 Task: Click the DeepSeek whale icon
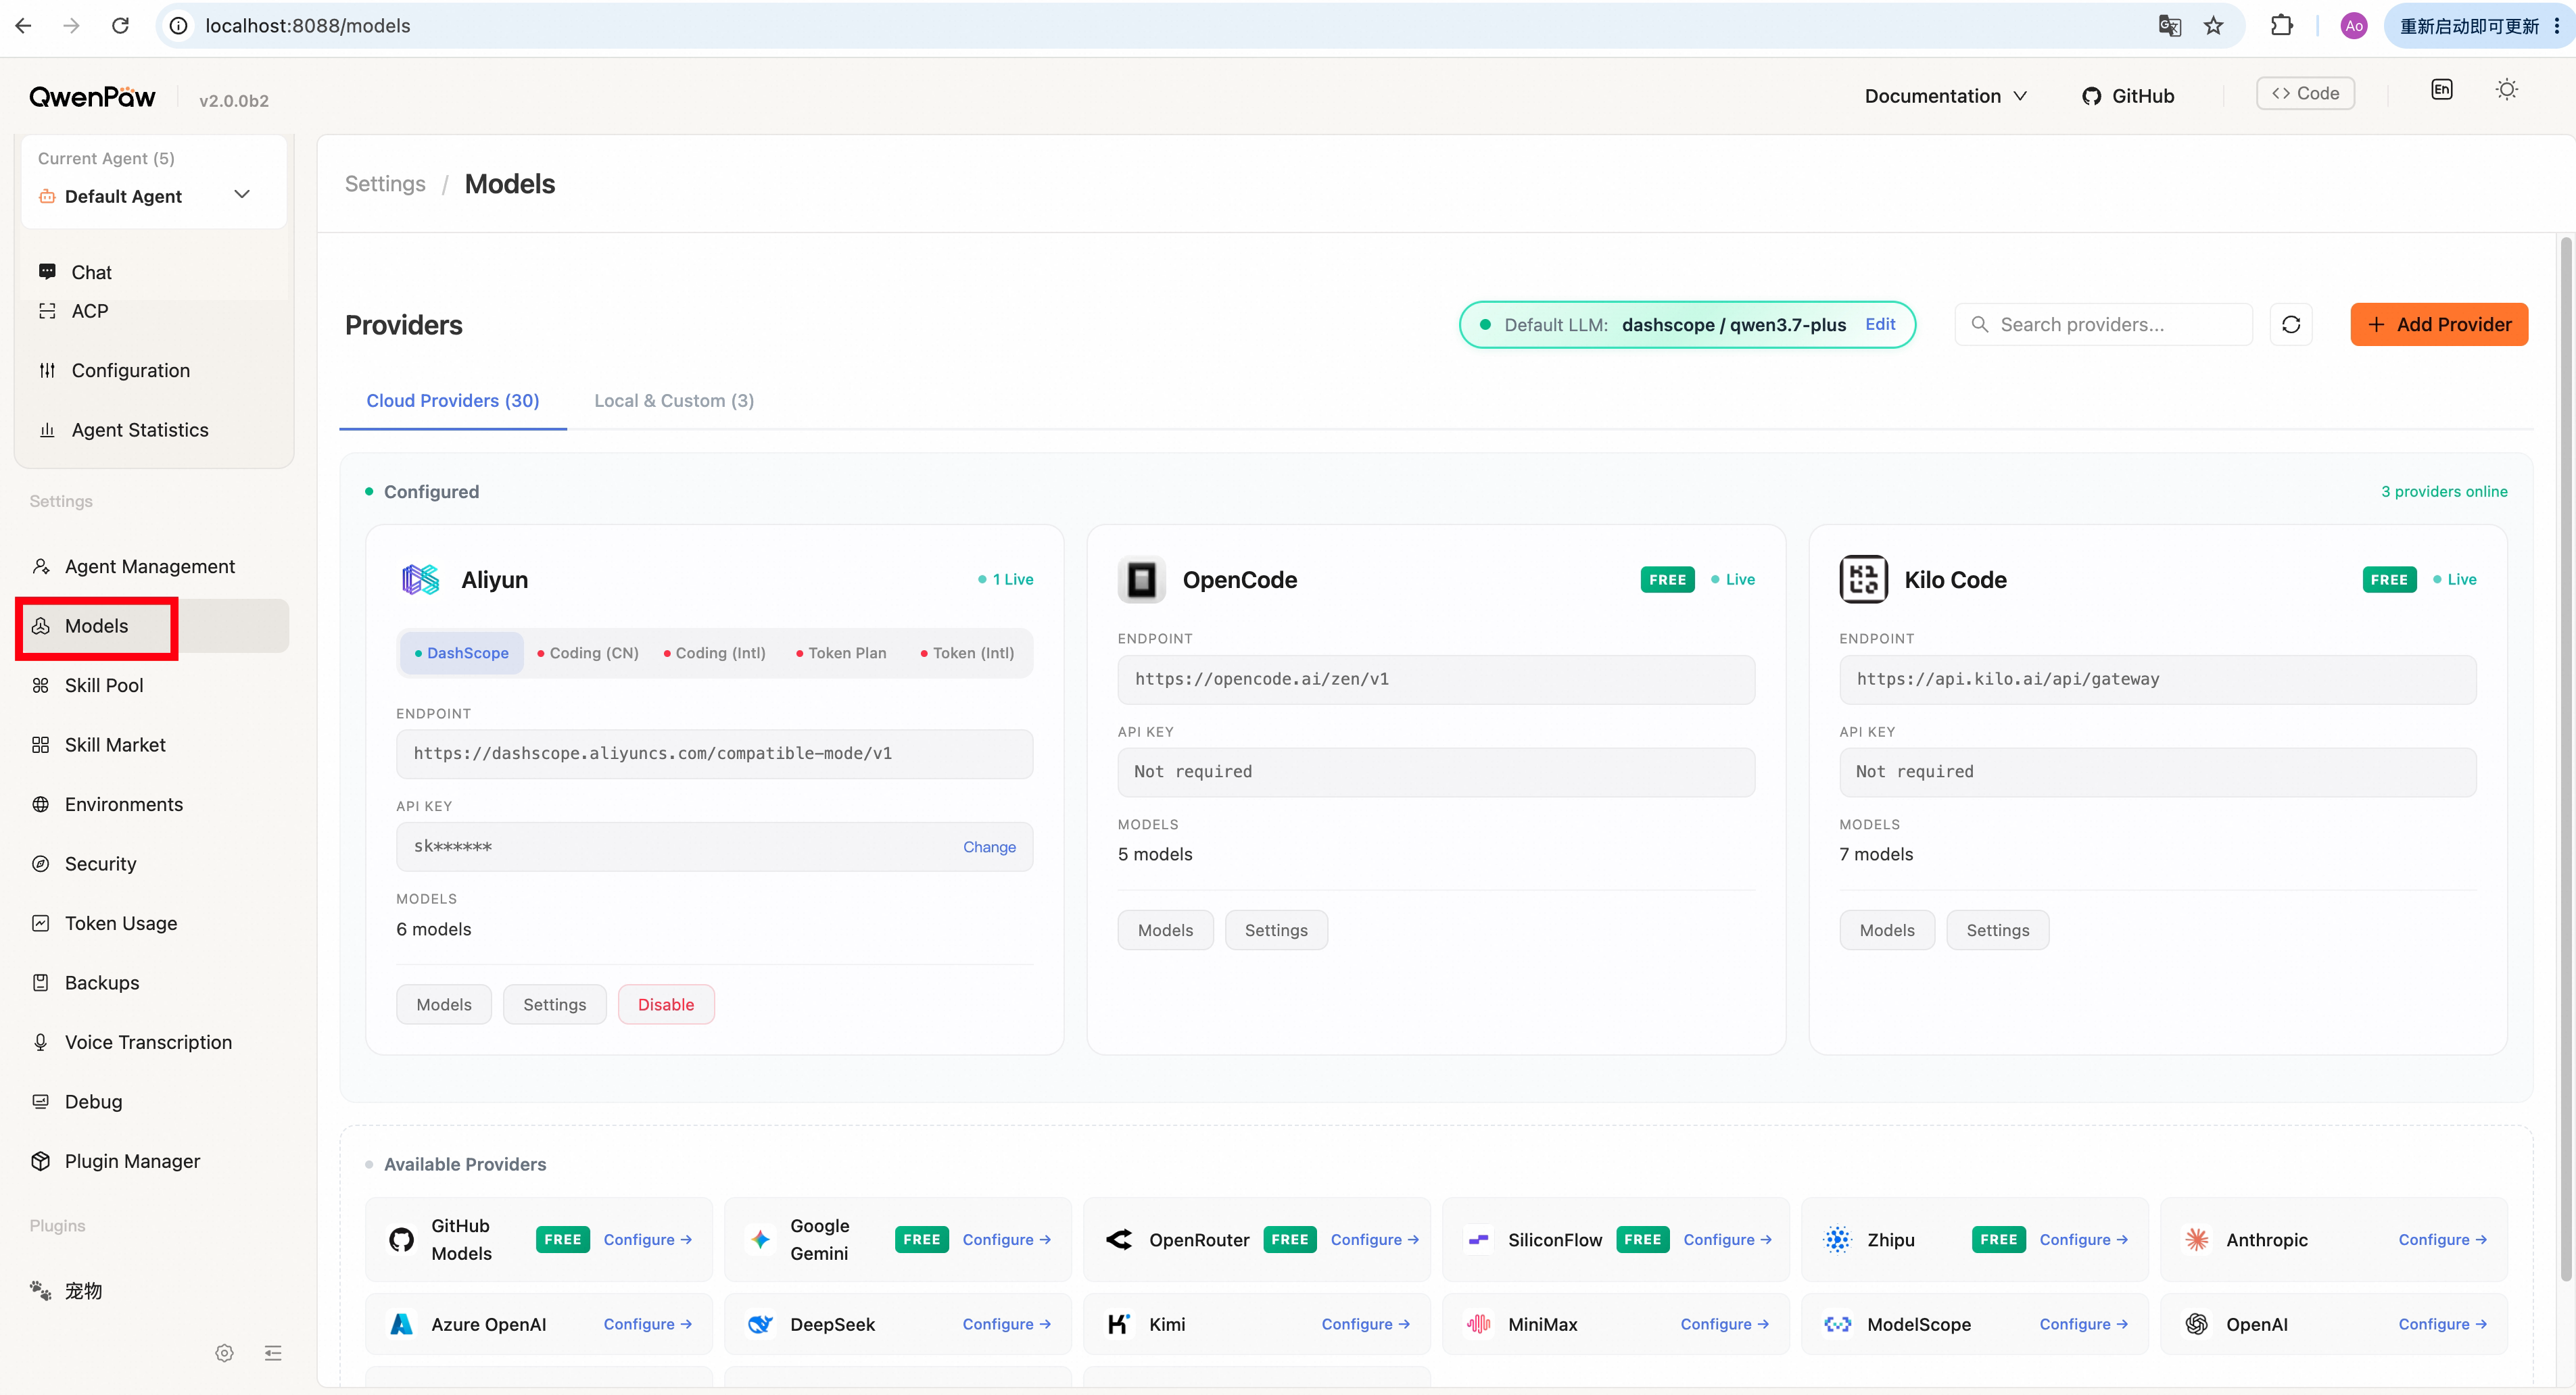(760, 1324)
